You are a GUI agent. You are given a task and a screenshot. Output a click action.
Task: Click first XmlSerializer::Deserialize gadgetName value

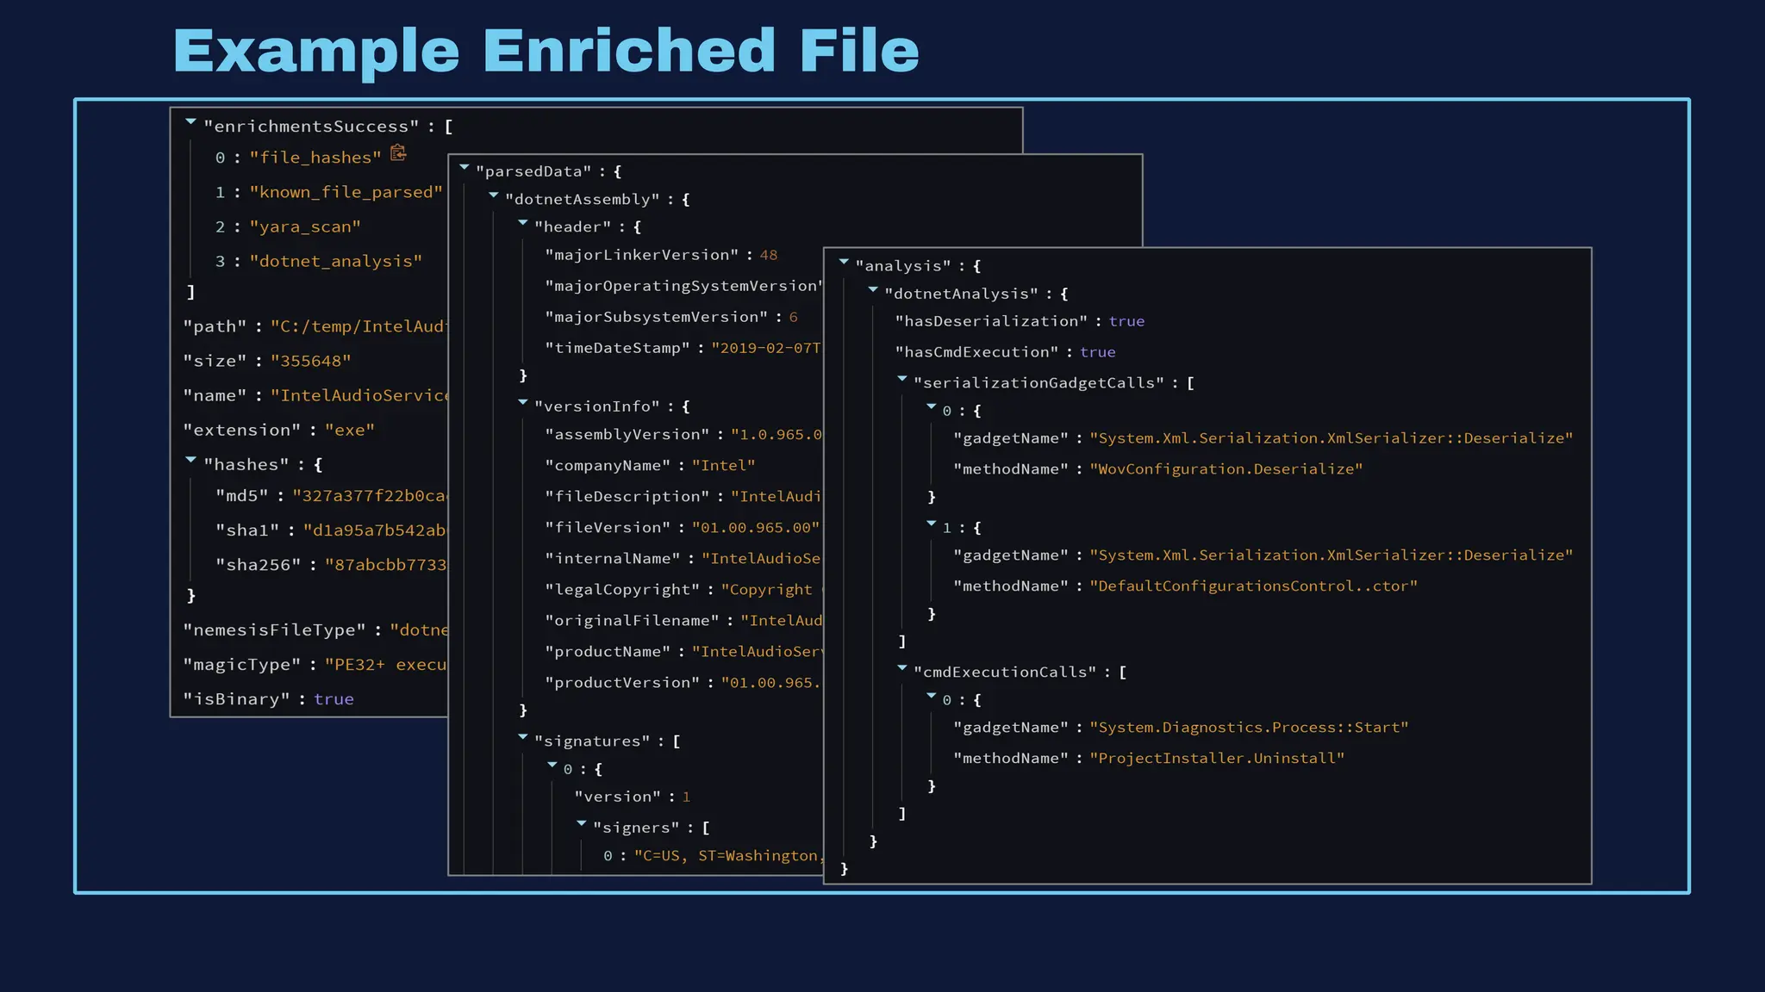1332,437
